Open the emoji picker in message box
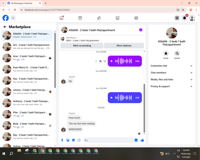The height and width of the screenshot is (160, 200). [136, 140]
